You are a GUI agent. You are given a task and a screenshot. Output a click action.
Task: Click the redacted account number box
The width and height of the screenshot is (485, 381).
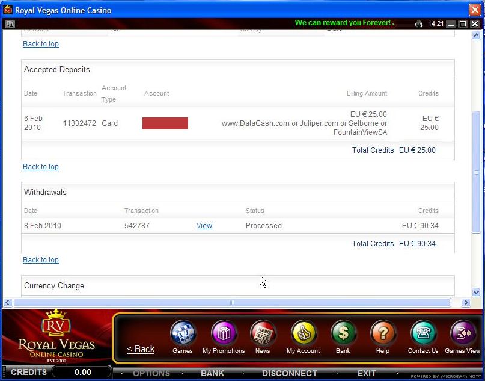(x=165, y=123)
